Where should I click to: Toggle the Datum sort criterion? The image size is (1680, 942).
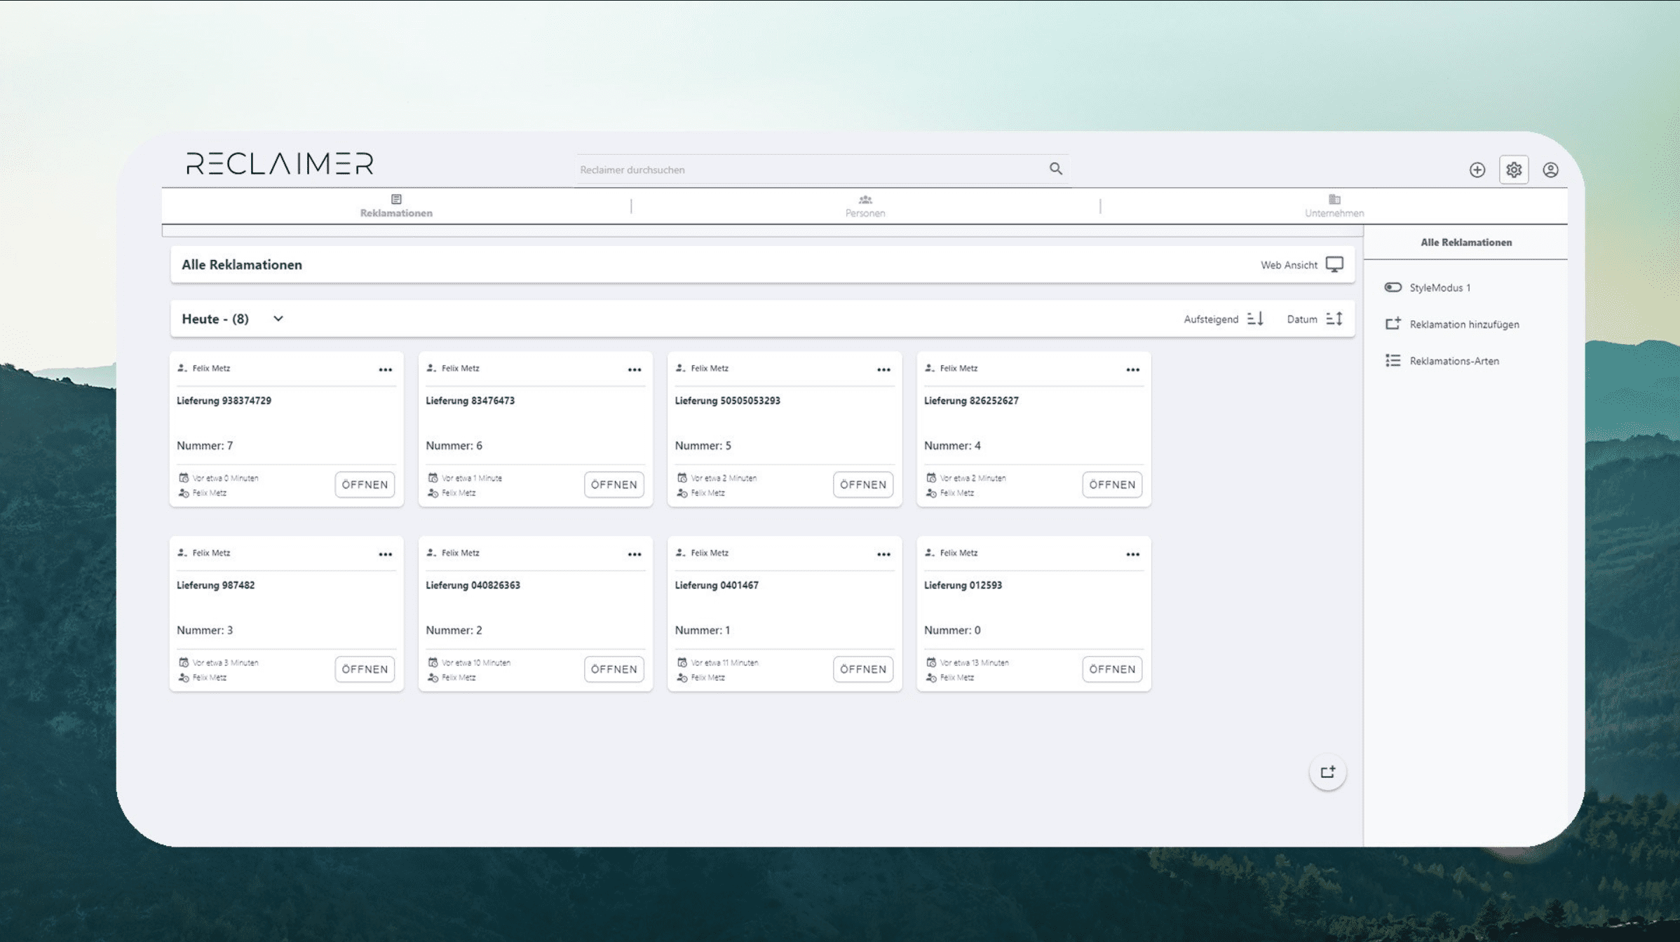coord(1334,319)
